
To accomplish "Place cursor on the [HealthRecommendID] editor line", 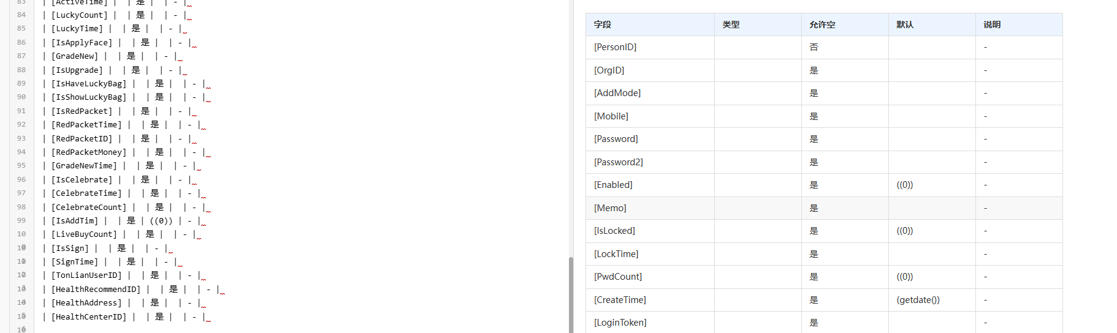I will pyautogui.click(x=134, y=289).
